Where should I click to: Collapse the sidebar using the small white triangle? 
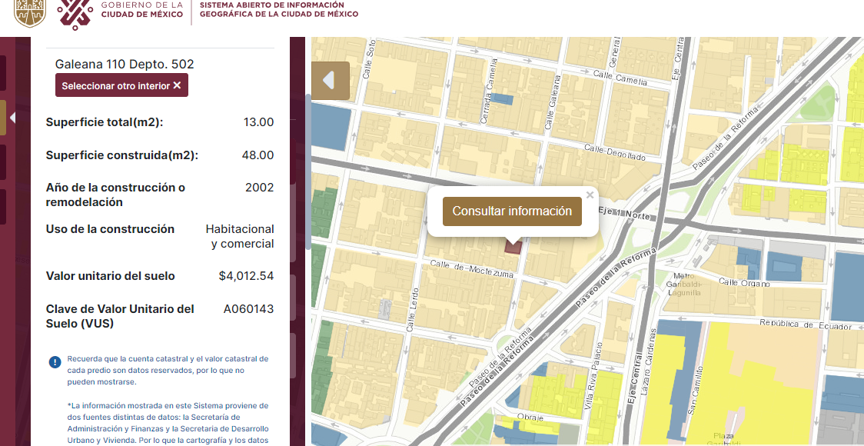coord(12,118)
